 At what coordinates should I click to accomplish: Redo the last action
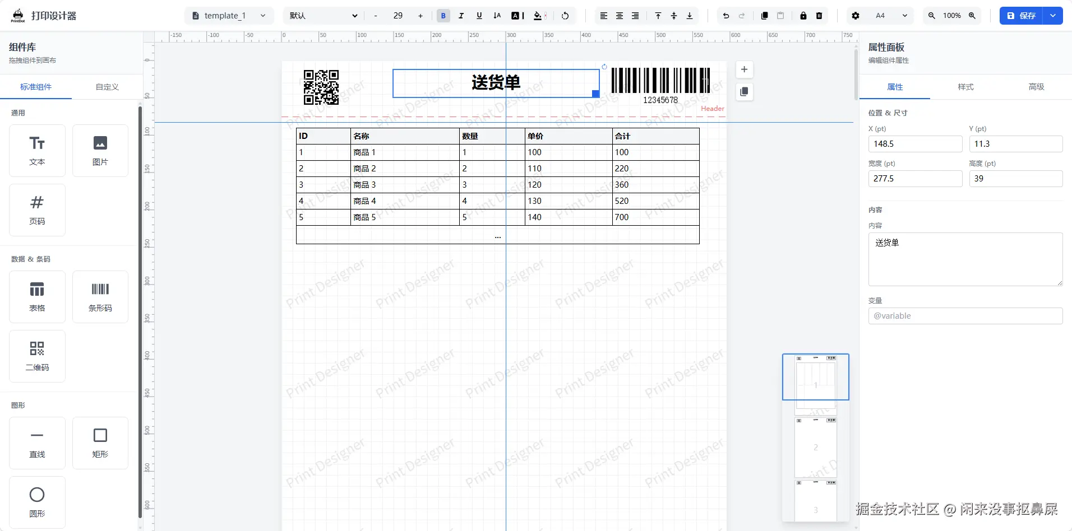click(x=742, y=16)
